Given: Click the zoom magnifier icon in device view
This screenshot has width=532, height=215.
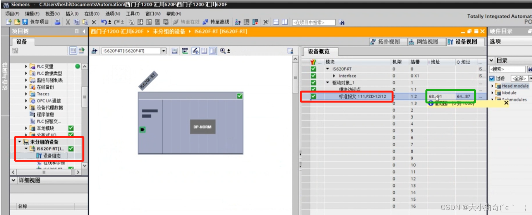Looking at the screenshot, I should pos(223,51).
